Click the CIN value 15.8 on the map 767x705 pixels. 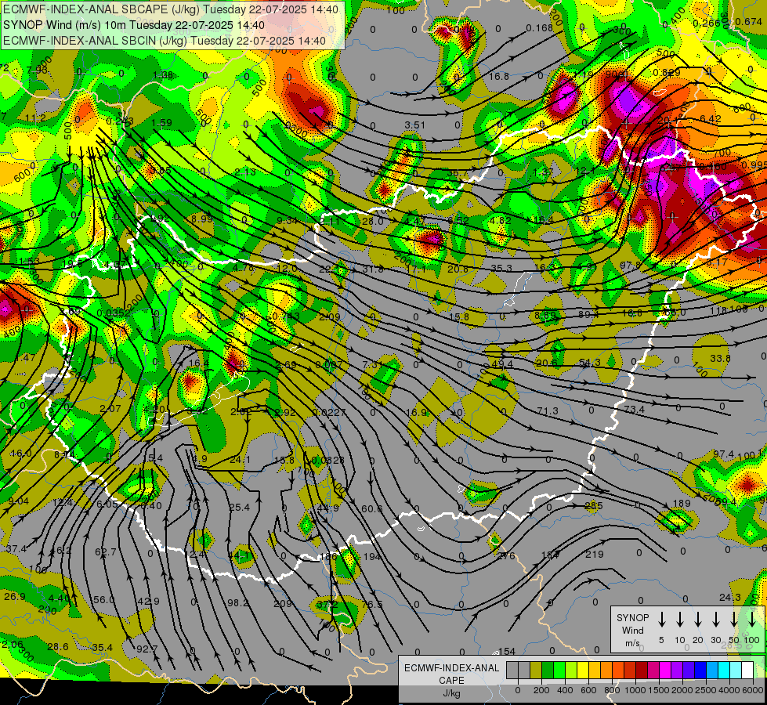point(459,317)
